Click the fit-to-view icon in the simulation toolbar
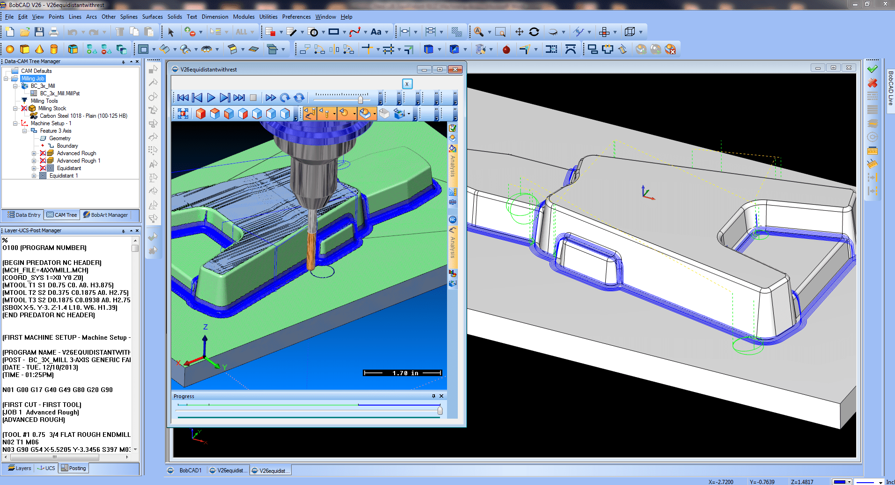 coord(183,113)
